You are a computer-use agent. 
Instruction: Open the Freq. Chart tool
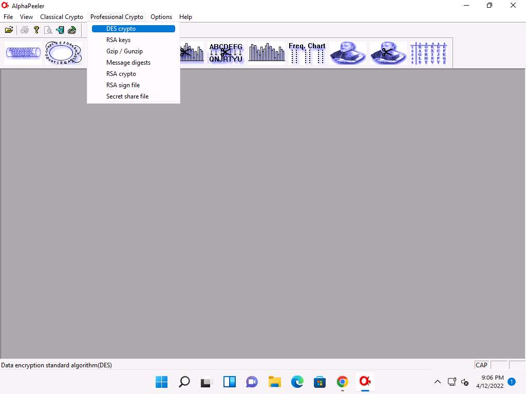[x=307, y=53]
